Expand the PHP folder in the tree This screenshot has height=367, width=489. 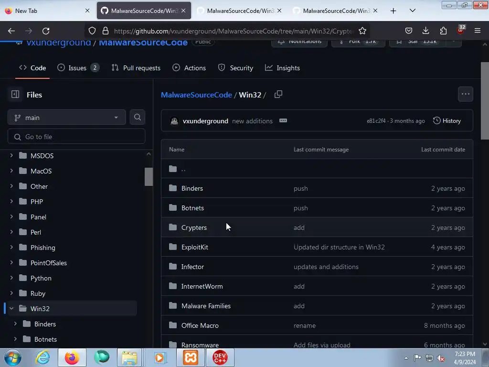click(11, 201)
